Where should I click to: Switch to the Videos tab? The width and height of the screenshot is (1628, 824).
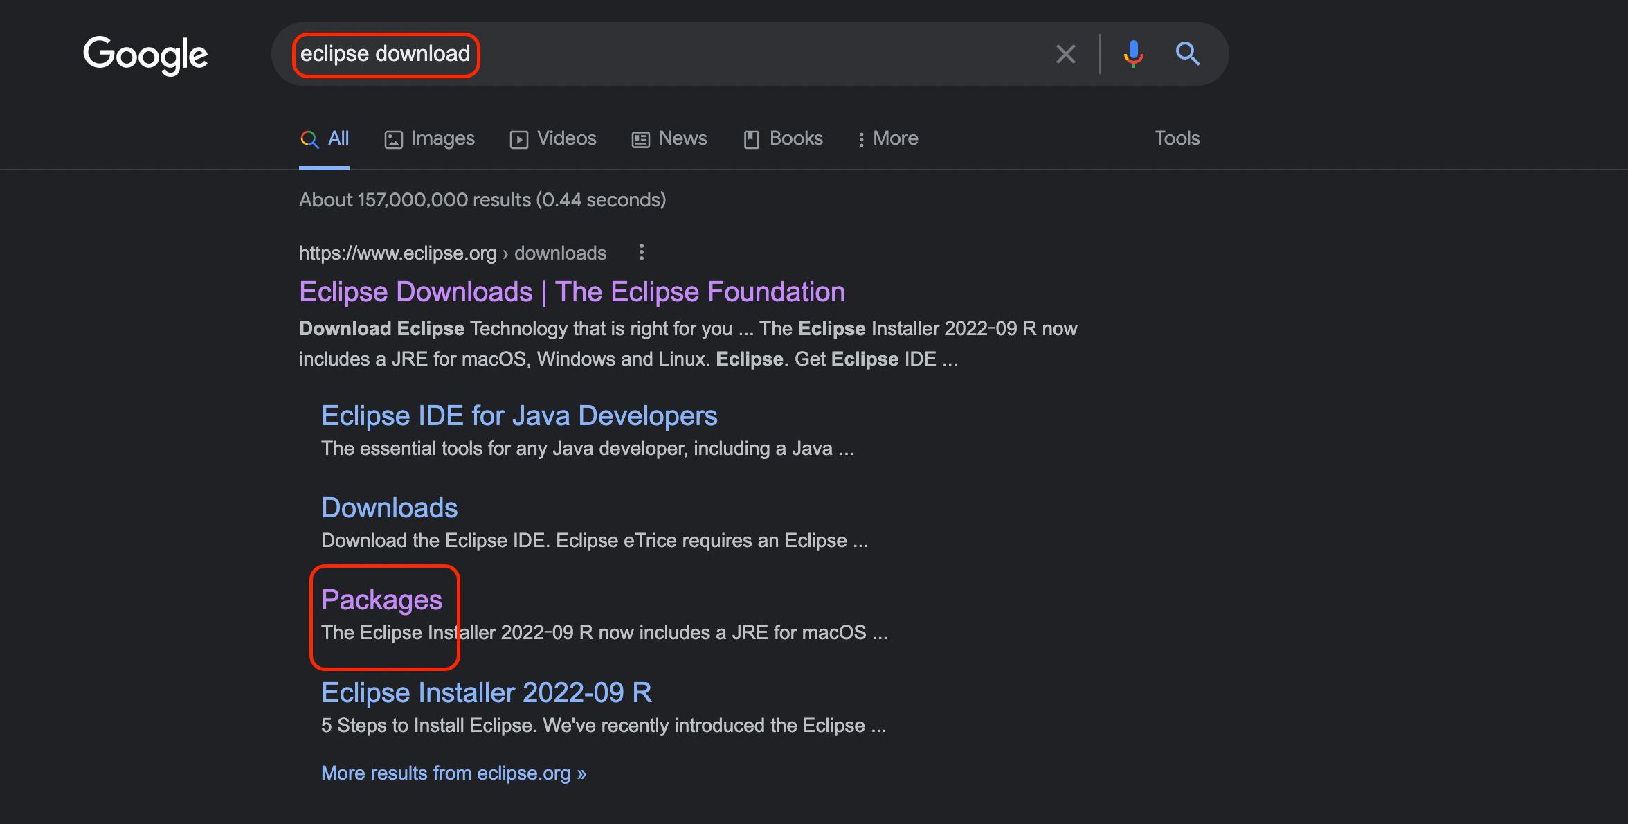click(x=553, y=138)
